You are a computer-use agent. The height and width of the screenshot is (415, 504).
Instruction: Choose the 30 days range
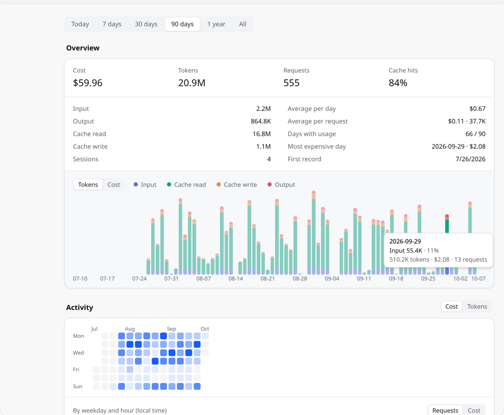tap(146, 24)
